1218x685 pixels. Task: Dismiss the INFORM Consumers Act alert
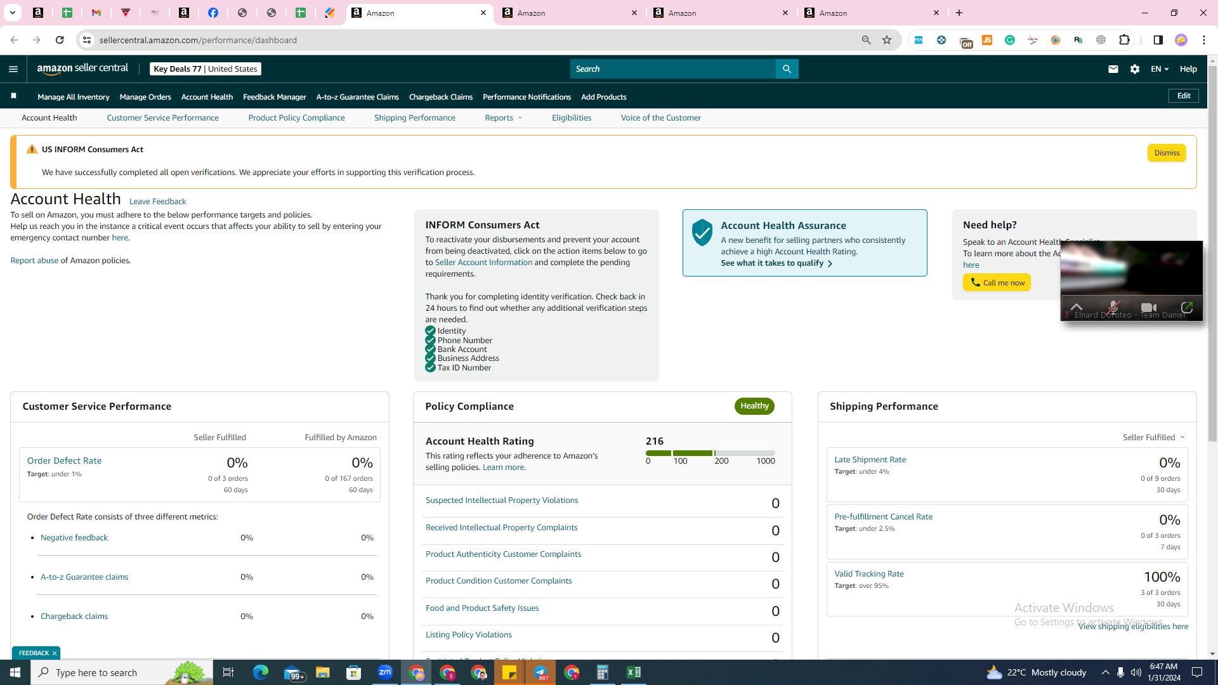[x=1167, y=153]
